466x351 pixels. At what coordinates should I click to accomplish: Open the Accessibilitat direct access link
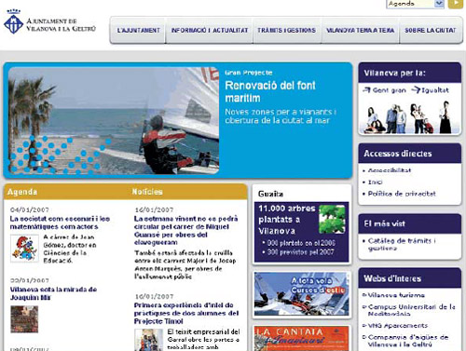tap(390, 170)
